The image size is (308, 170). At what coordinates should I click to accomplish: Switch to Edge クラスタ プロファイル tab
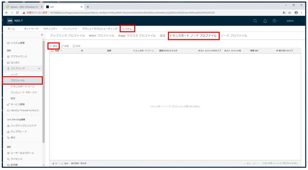(x=137, y=36)
